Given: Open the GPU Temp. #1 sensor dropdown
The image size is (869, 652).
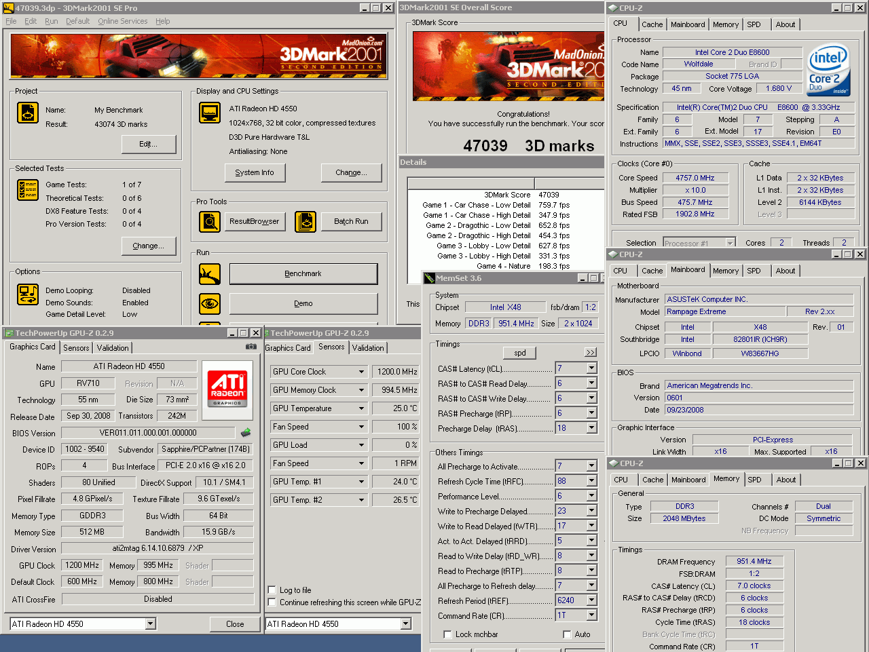Looking at the screenshot, I should (x=362, y=482).
